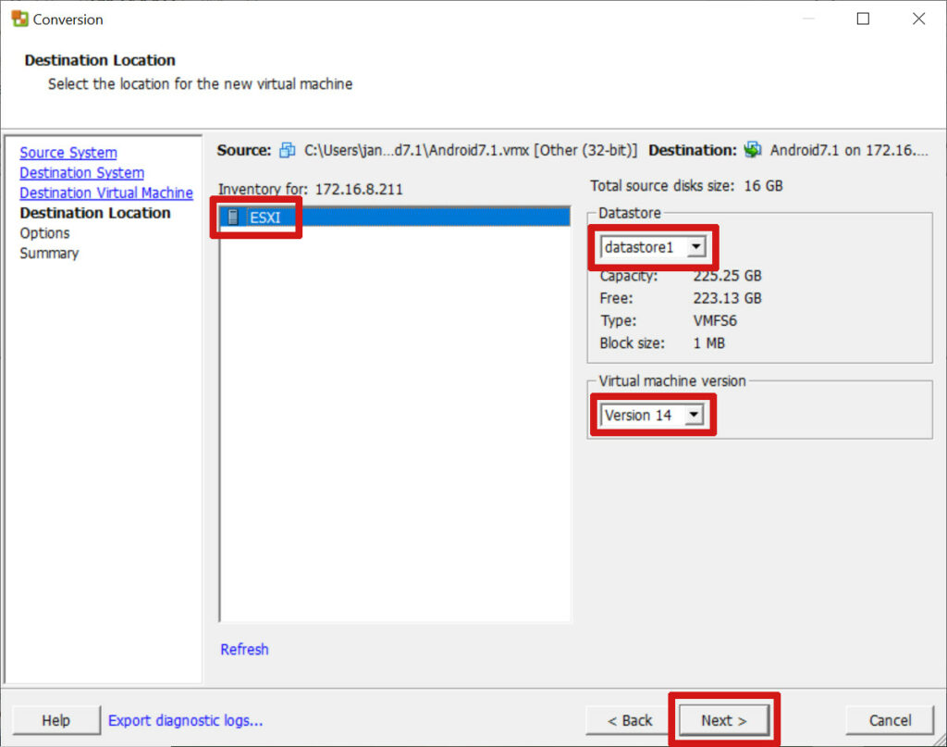Screen dimensions: 947x747
Task: Click the block size value 1 MB
Action: (x=709, y=342)
